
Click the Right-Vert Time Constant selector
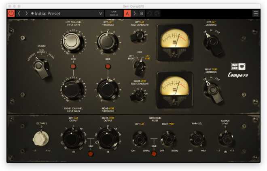coord(139,96)
